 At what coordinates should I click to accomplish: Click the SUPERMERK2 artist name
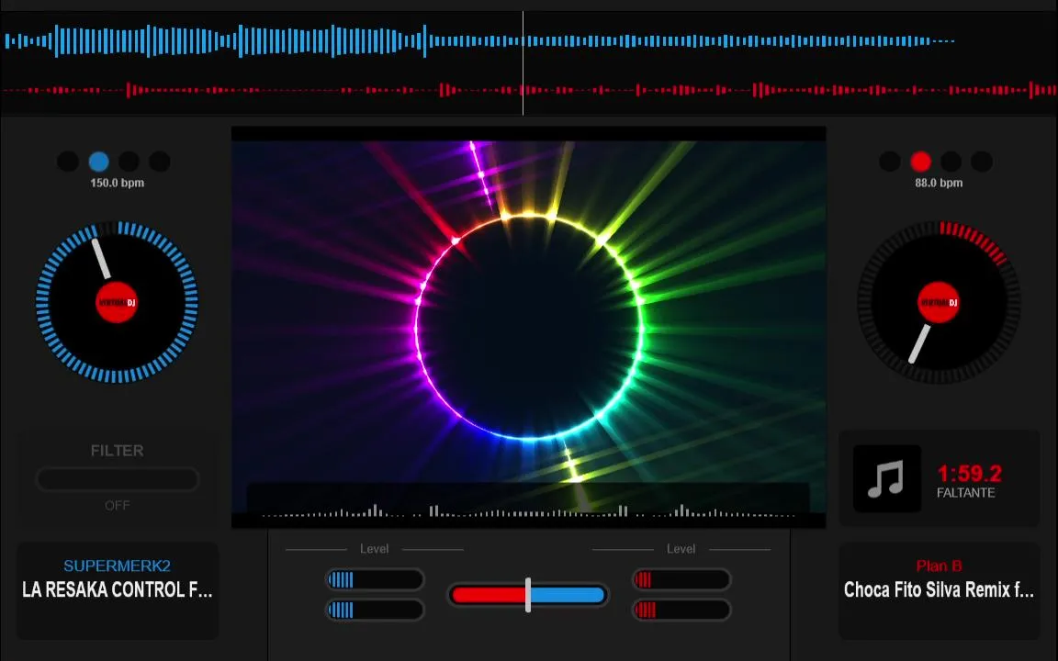pos(117,566)
